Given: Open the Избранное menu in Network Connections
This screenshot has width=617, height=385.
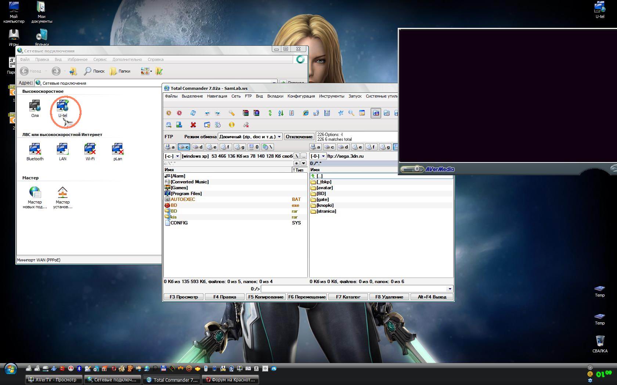Looking at the screenshot, I should (x=77, y=59).
